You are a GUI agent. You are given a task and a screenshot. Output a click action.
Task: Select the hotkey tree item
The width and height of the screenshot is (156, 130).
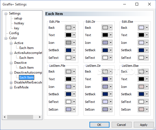pos(19,23)
